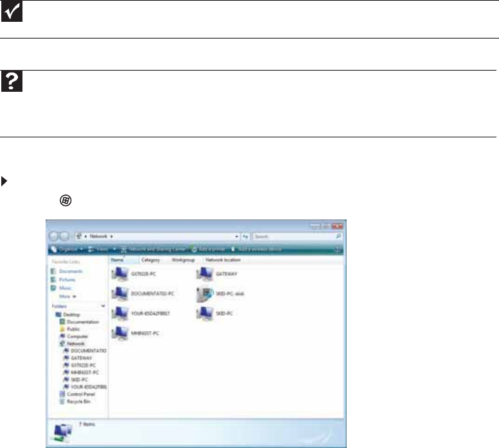
Task: Open the Organize toolbar menu
Action: click(x=67, y=250)
